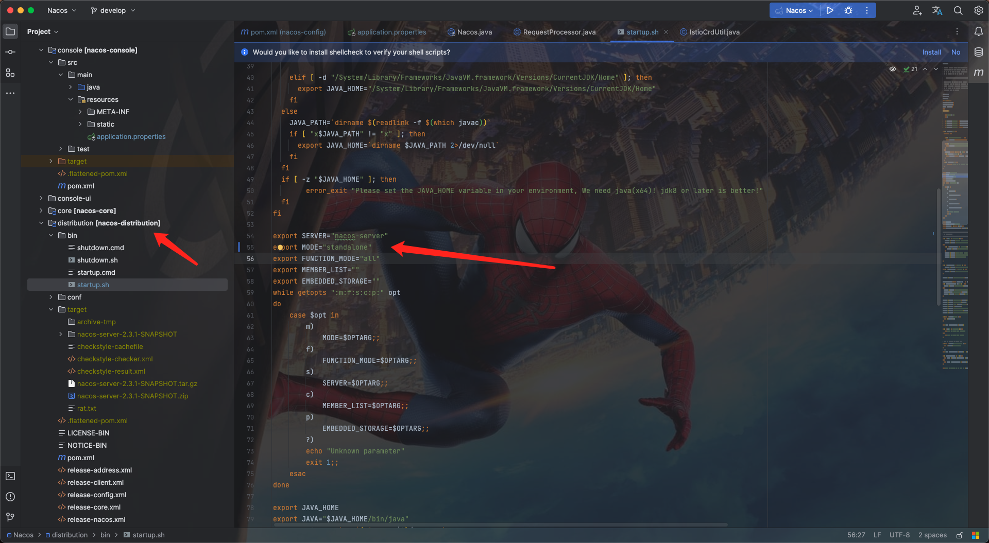
Task: Open the Commit tool window icon
Action: [10, 52]
